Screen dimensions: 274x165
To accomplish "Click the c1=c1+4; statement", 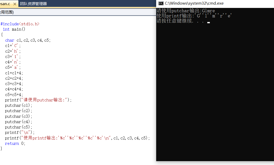I will [x=14, y=73].
